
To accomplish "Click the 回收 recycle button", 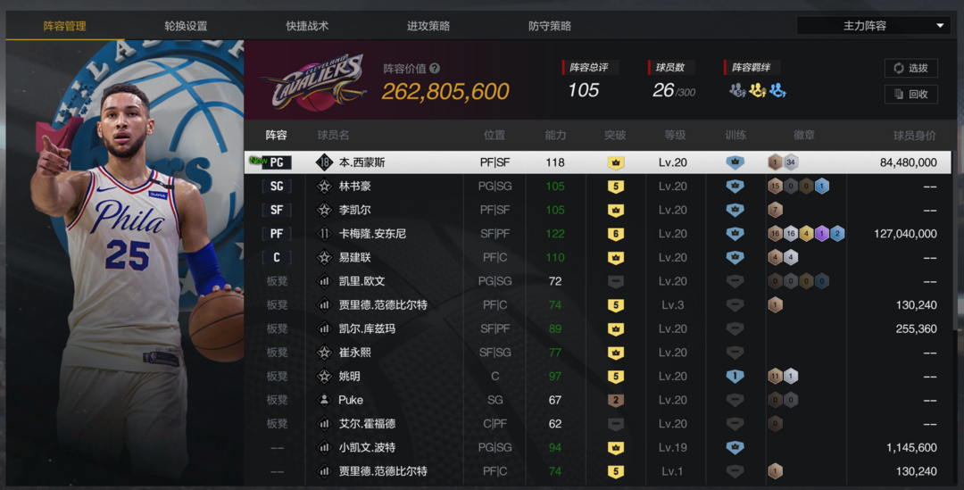I will pos(910,94).
